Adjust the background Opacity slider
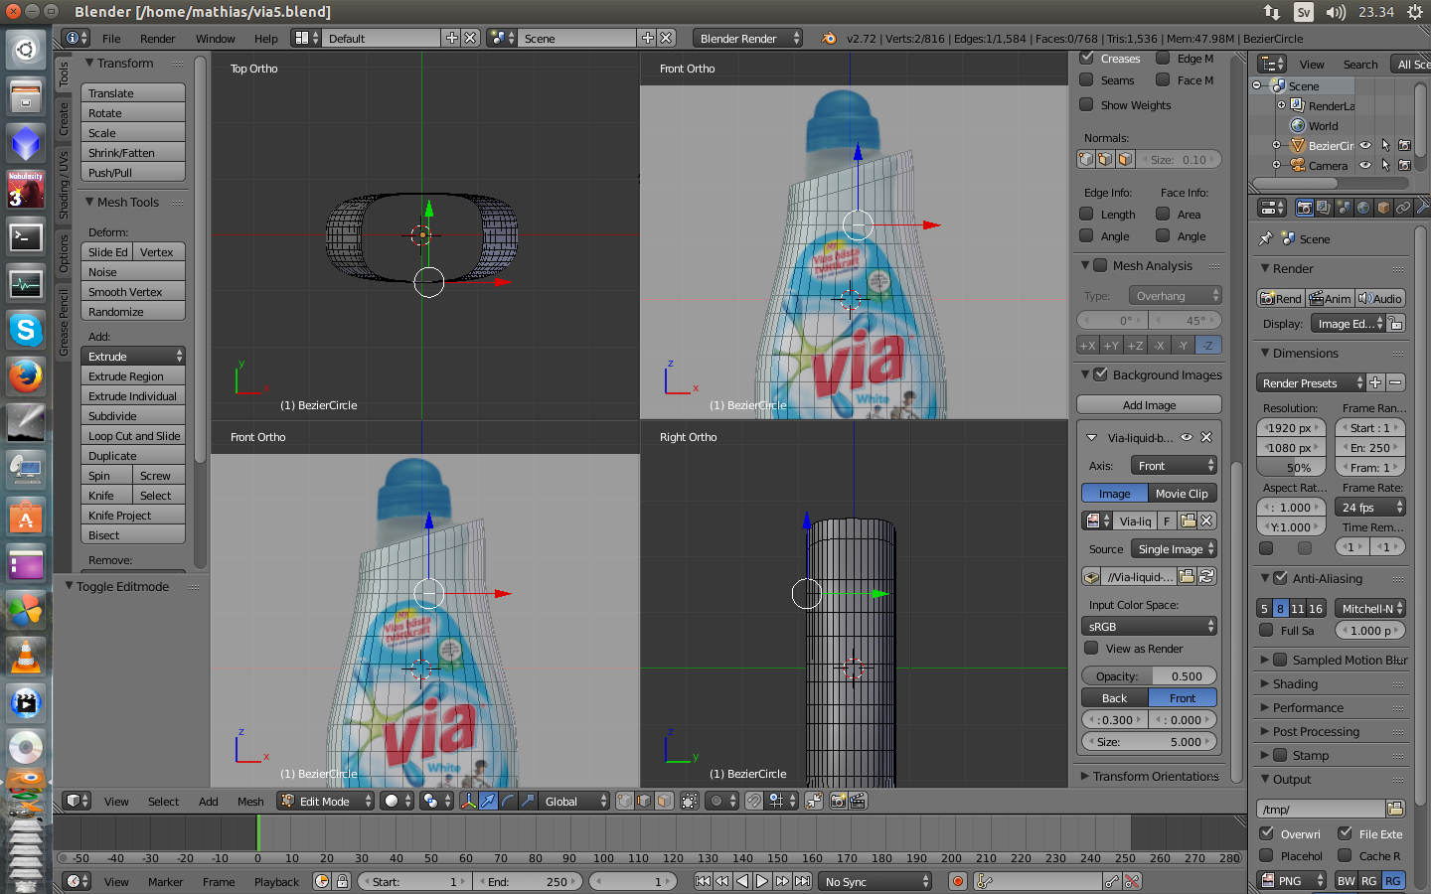 pyautogui.click(x=1149, y=675)
